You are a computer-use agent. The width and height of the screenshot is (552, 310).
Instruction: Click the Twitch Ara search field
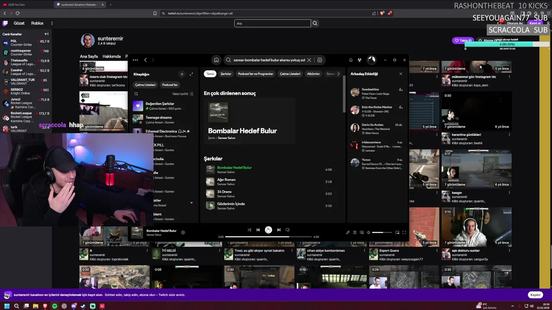(272, 23)
